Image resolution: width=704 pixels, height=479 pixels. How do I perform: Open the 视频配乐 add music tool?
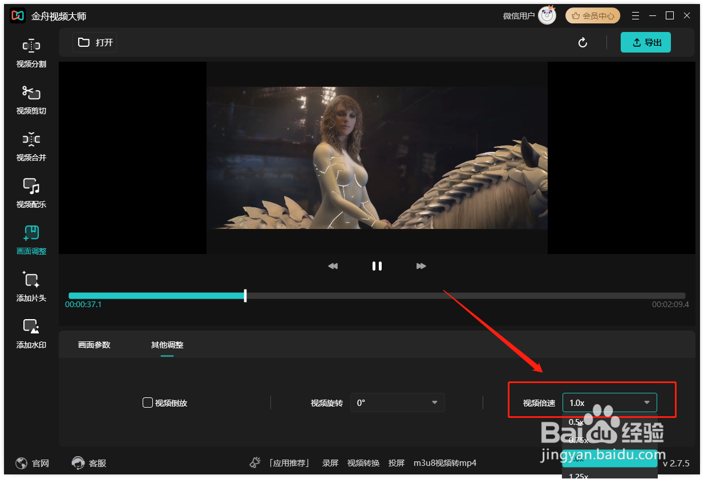[31, 194]
